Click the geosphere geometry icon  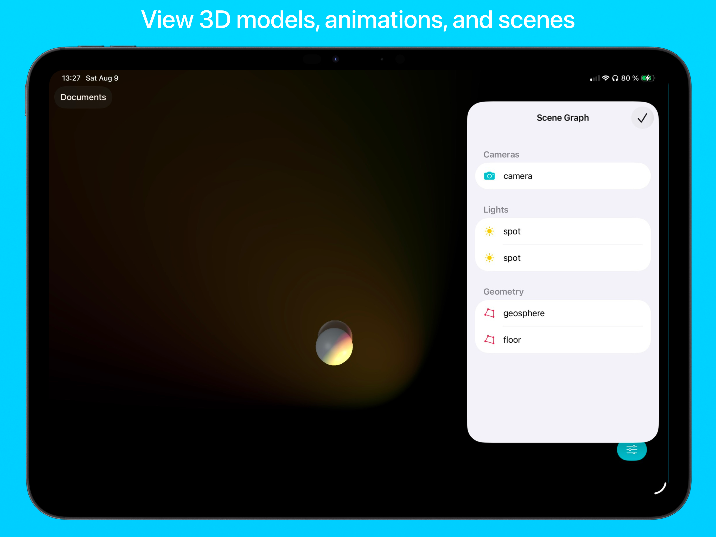pos(489,313)
